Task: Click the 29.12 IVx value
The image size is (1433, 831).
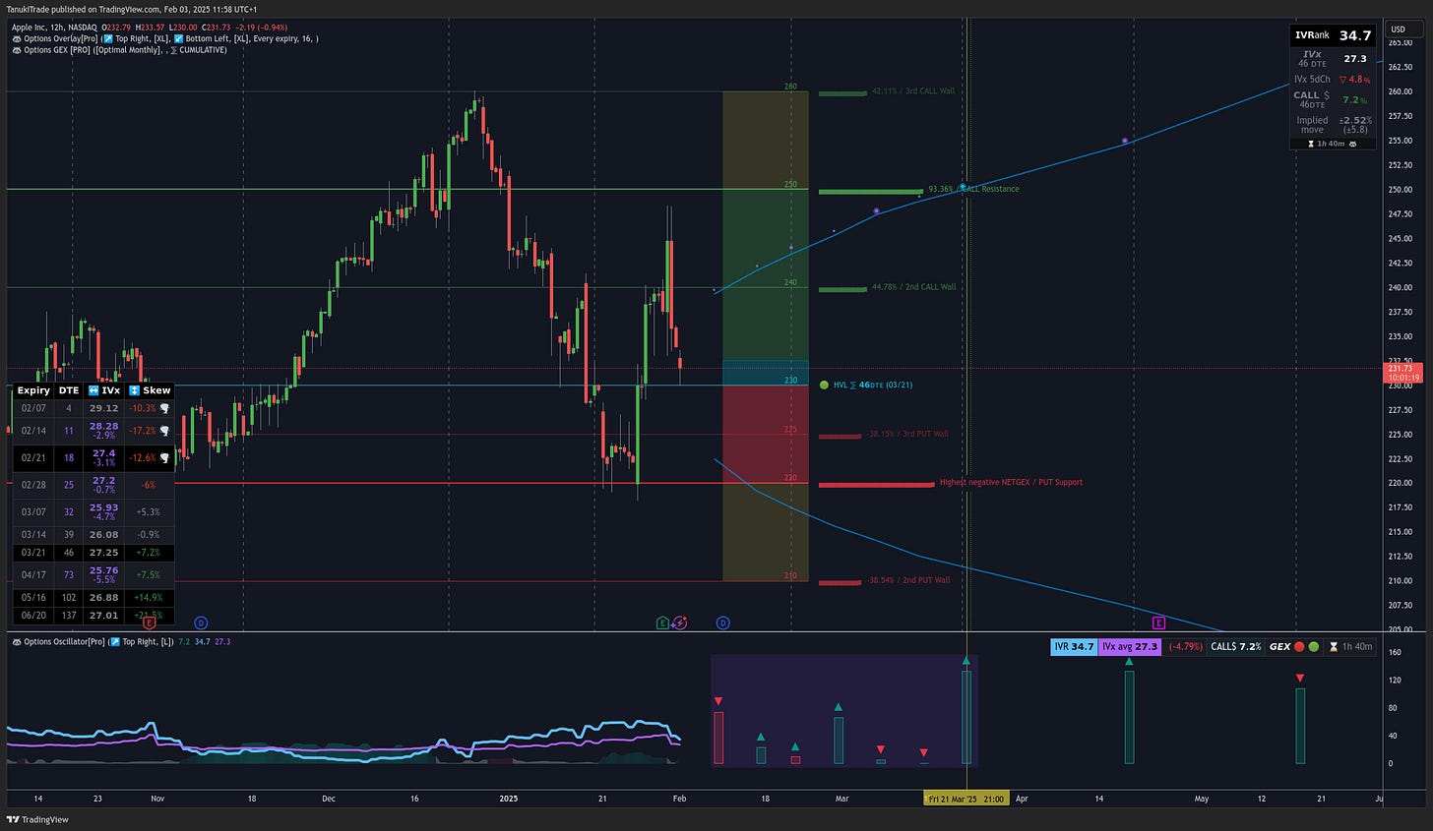Action: [x=103, y=408]
